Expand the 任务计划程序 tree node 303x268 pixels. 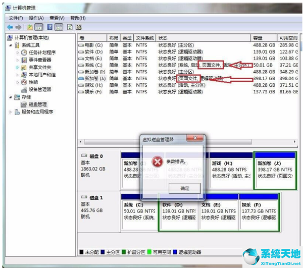[x=18, y=52]
